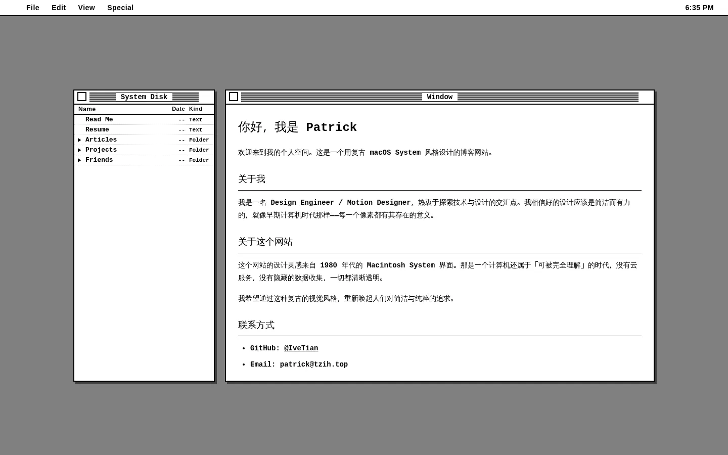
Task: Click the 你好, 我是 Patrick heading
Action: point(298,127)
